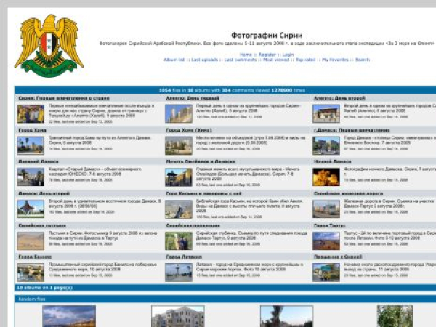Click thumbnail of 'Сирийская железная дорога' album
436x327 pixels.
pos(326,209)
